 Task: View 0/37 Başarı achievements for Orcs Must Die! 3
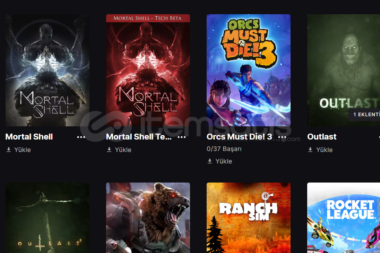point(224,149)
